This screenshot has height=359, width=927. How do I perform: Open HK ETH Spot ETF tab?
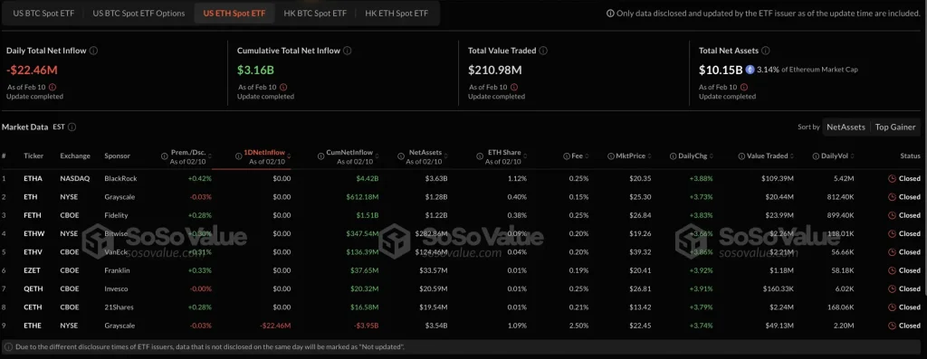[x=397, y=13]
